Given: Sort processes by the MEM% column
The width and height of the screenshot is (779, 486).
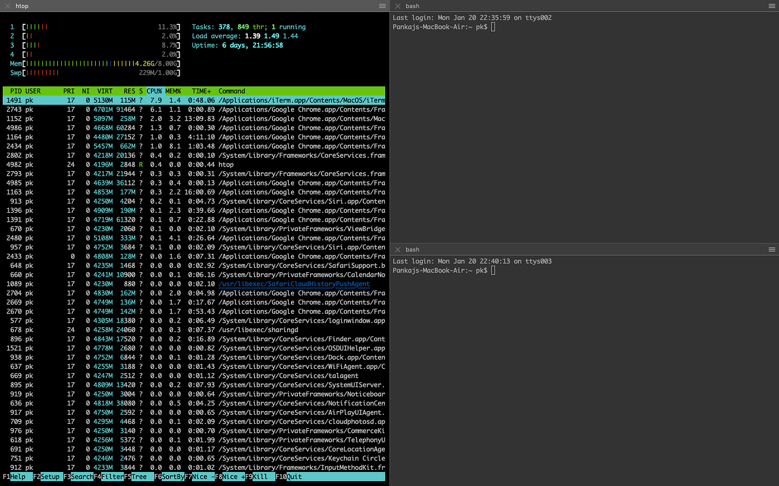Looking at the screenshot, I should point(172,91).
